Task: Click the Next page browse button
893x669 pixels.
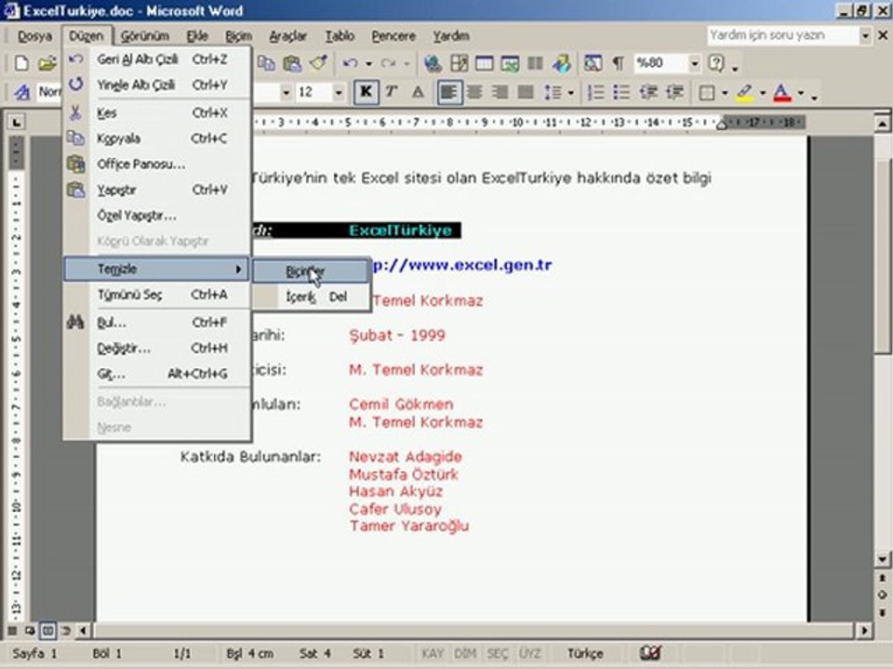Action: coord(882,612)
